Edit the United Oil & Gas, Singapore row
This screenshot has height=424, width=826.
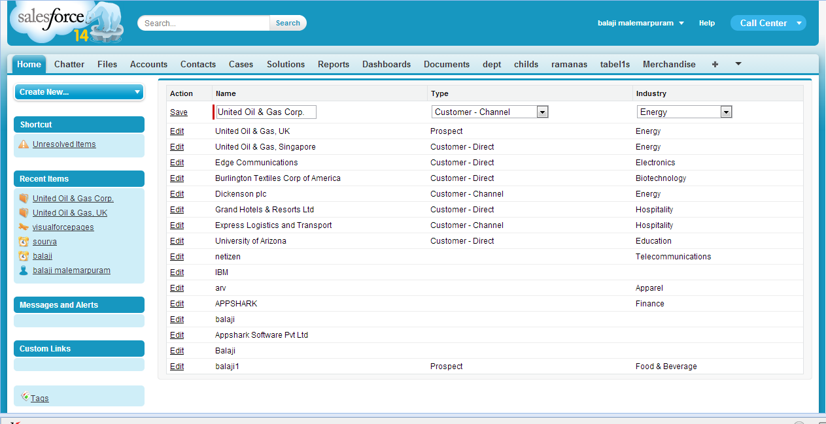[x=177, y=147]
